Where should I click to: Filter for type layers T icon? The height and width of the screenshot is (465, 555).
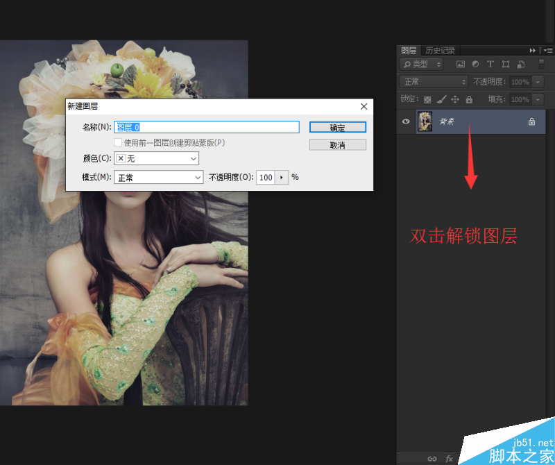tap(490, 64)
